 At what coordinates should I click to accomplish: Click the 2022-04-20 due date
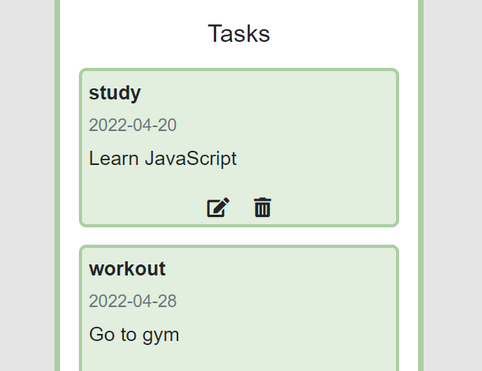coord(133,126)
